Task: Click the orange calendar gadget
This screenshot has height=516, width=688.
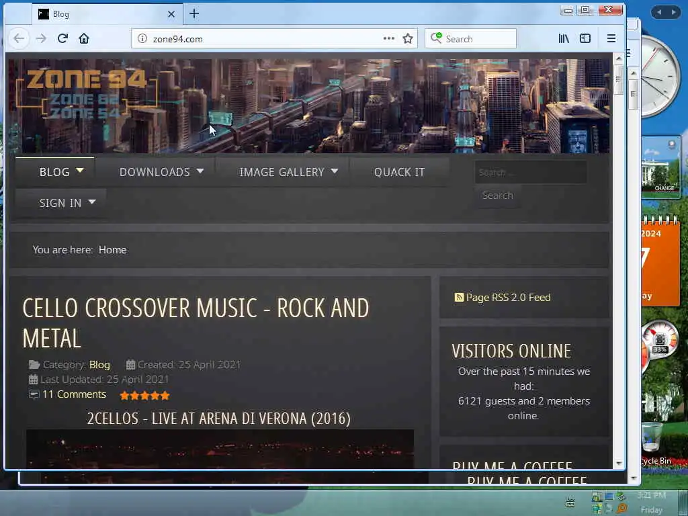Action: (x=660, y=261)
